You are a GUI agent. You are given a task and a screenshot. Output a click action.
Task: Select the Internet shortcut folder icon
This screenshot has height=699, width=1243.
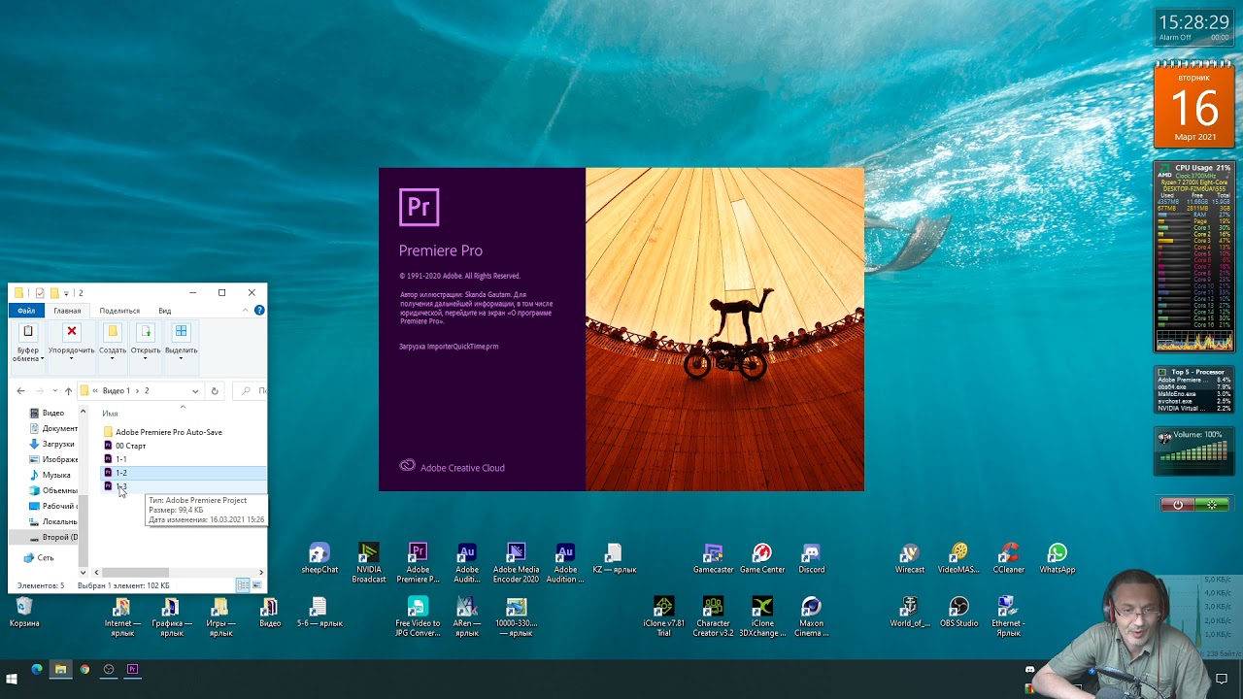coord(122,616)
